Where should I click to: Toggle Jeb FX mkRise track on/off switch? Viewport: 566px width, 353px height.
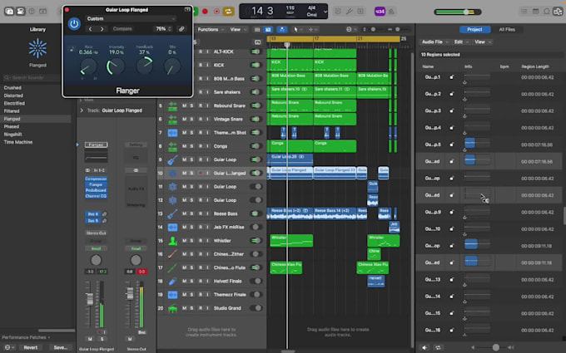point(256,227)
